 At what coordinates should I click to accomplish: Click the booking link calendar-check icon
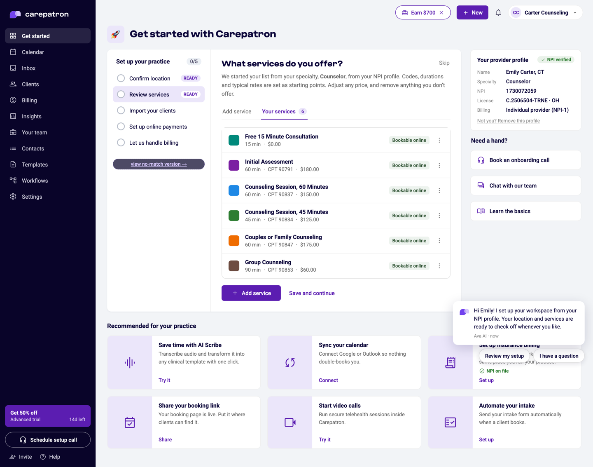click(x=130, y=422)
